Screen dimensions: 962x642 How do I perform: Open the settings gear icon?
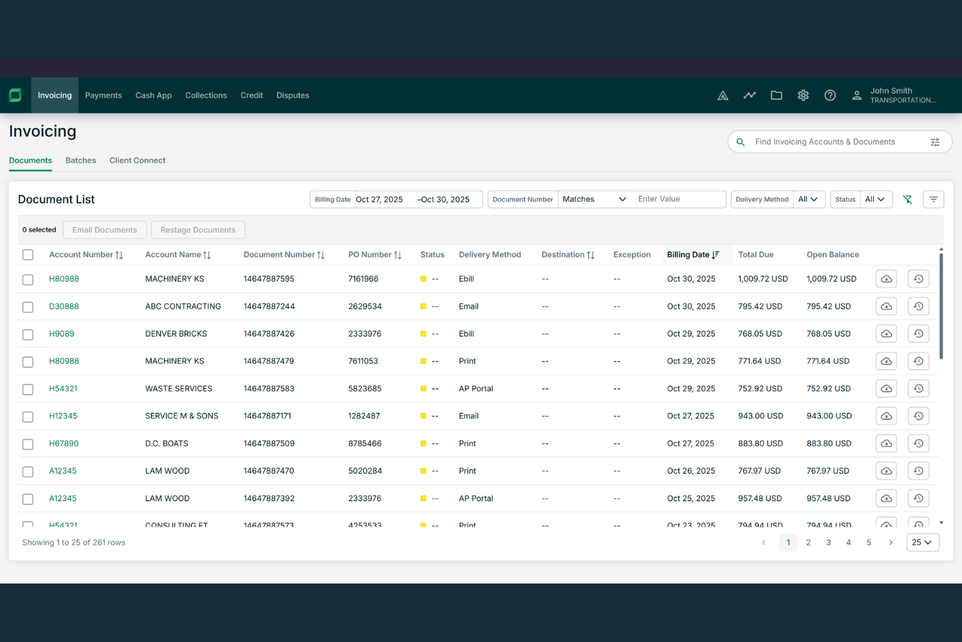pyautogui.click(x=803, y=95)
